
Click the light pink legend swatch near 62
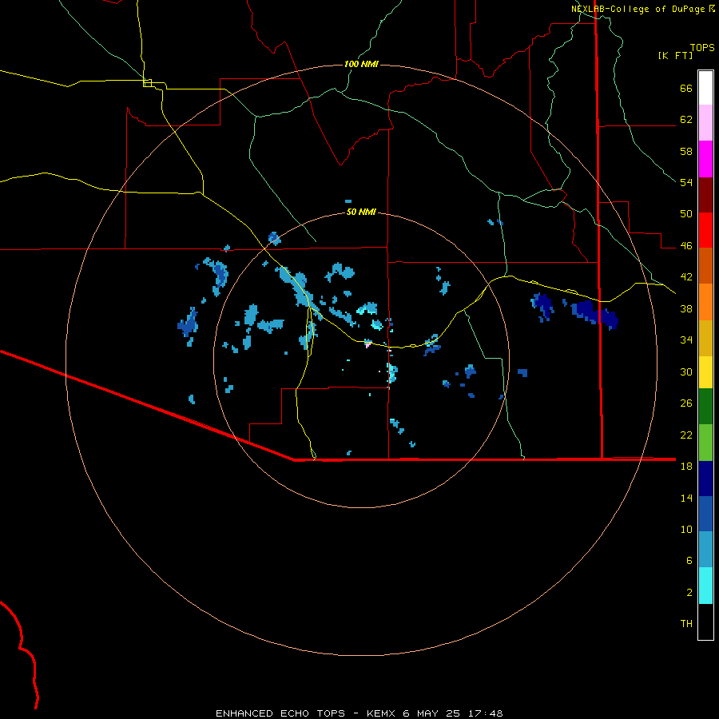(705, 123)
